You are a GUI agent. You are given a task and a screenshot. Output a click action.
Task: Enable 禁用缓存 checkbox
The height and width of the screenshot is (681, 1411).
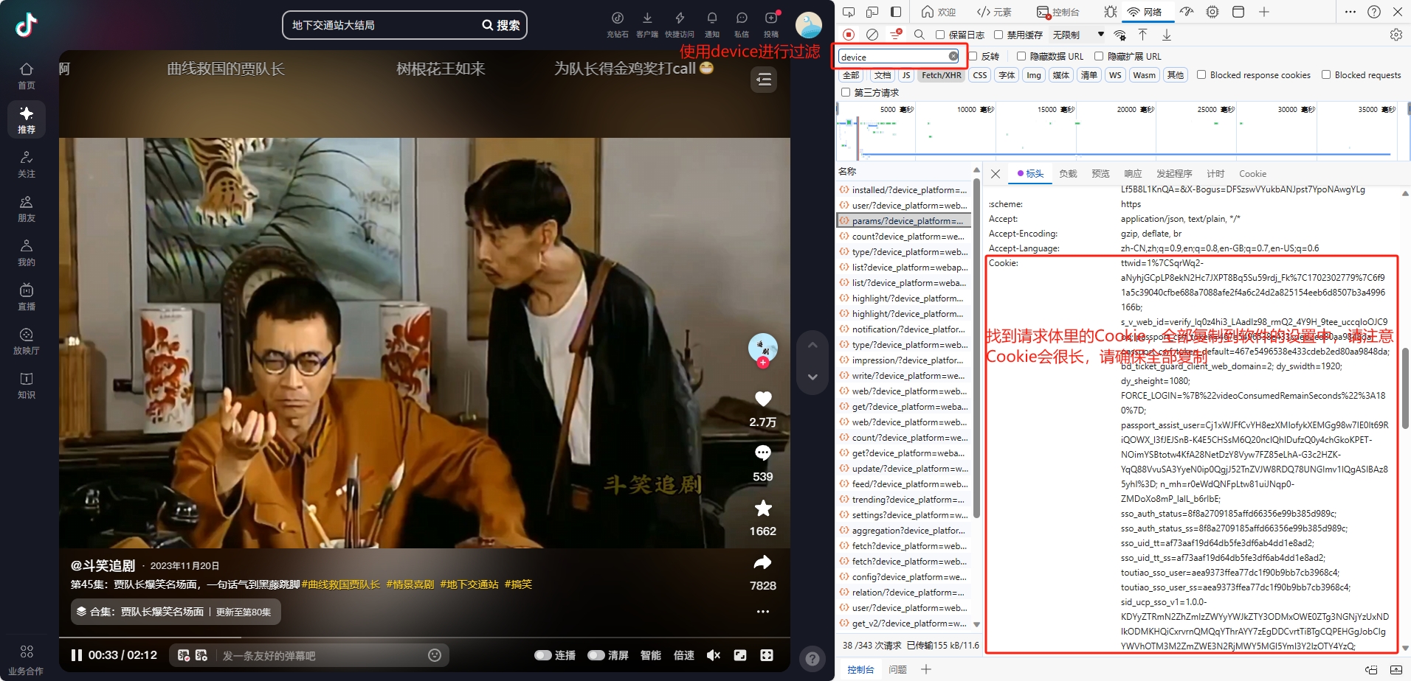pos(998,35)
